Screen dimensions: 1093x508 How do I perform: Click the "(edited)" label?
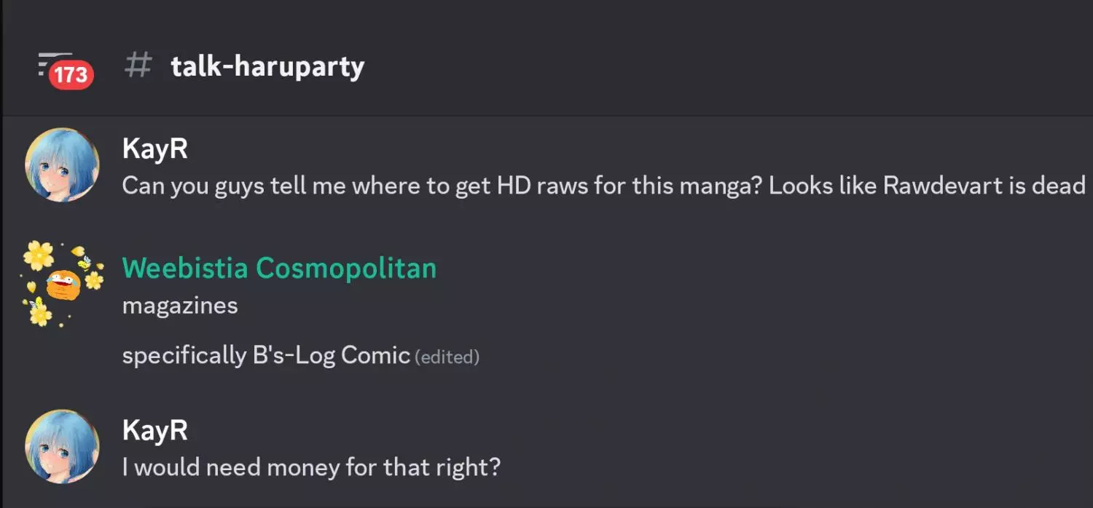447,357
